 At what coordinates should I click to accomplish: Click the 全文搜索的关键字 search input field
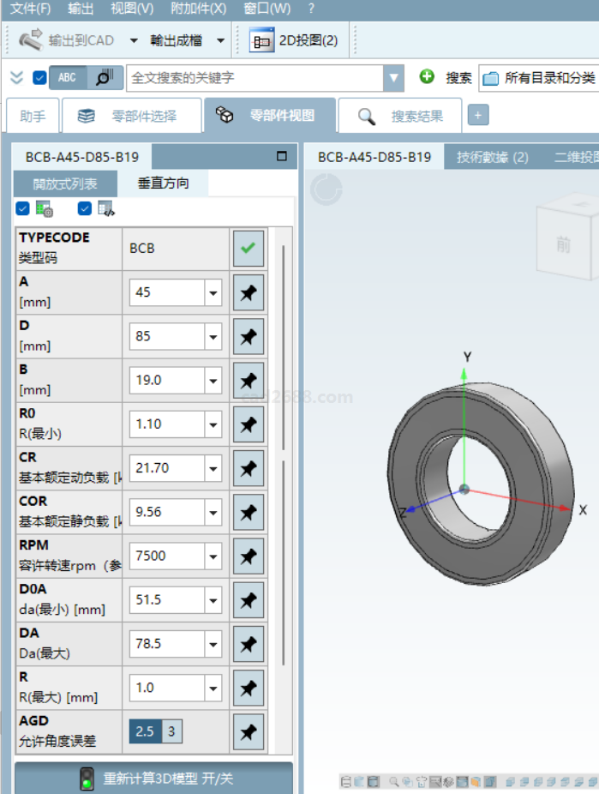click(254, 78)
